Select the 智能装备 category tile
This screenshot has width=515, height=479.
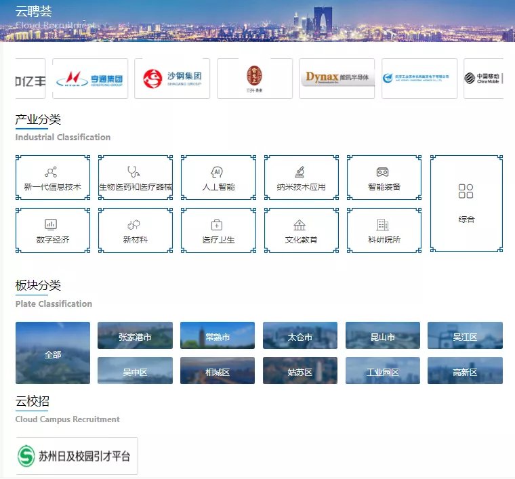pos(384,178)
